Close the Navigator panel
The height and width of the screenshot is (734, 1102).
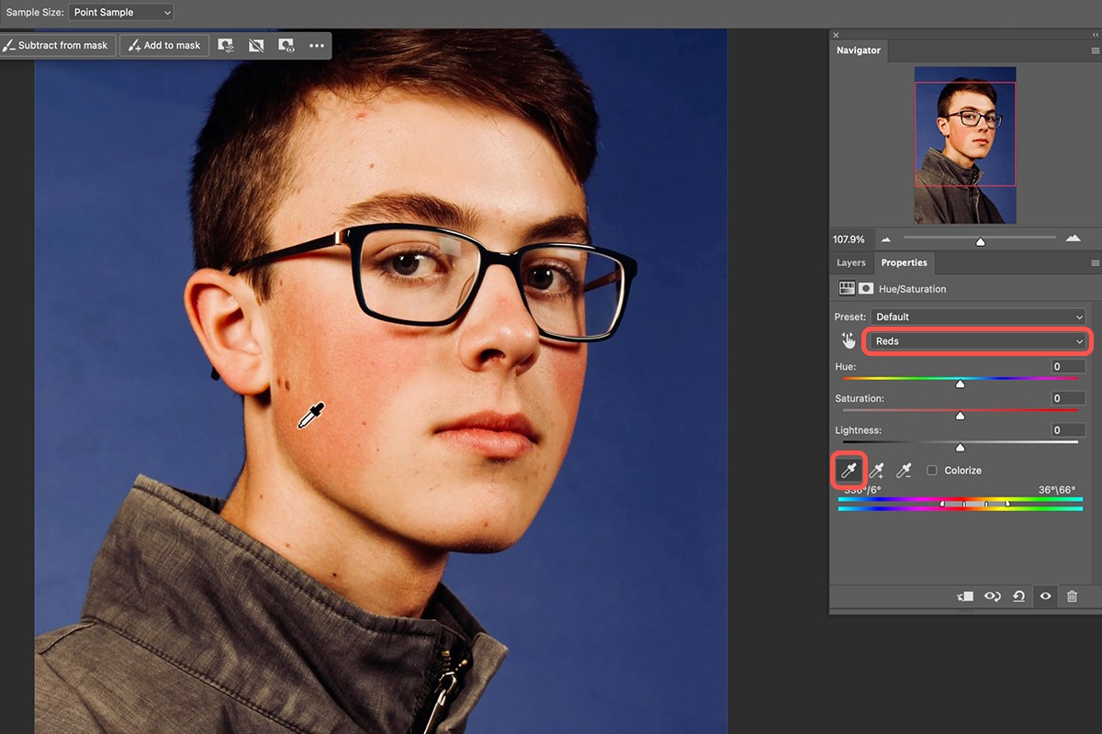tap(836, 35)
